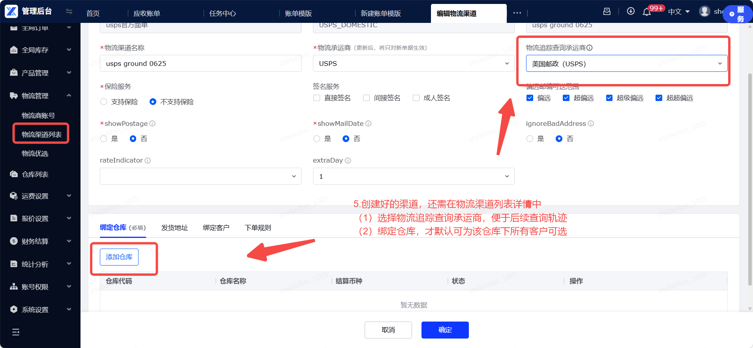753x348 pixels.
Task: Click info icon next to rateIndicator
Action: 148,161
